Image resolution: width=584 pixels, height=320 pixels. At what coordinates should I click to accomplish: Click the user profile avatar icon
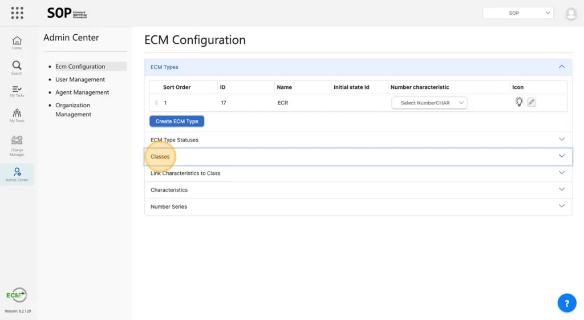[x=571, y=14]
